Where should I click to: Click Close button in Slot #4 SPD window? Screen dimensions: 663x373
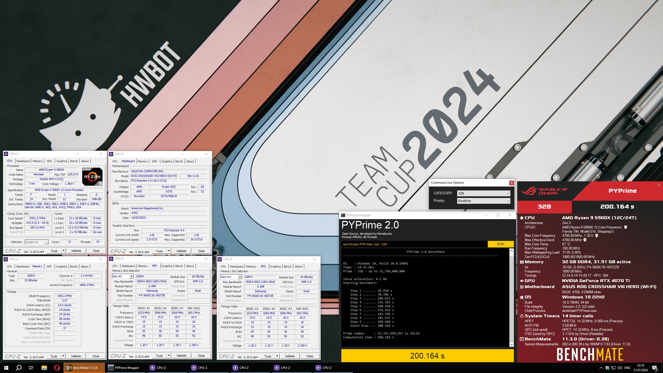click(310, 356)
